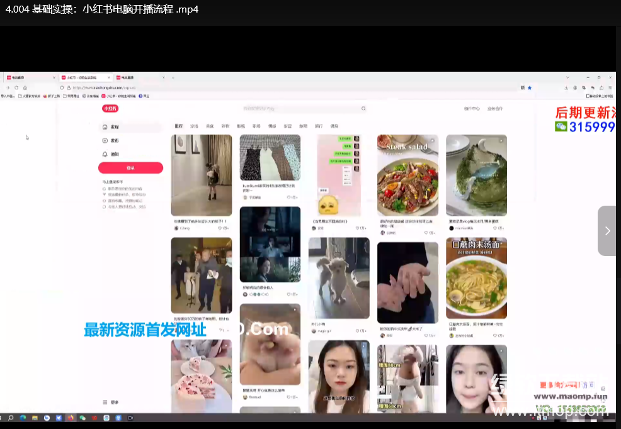Click the search magnifier icon

pyautogui.click(x=363, y=109)
